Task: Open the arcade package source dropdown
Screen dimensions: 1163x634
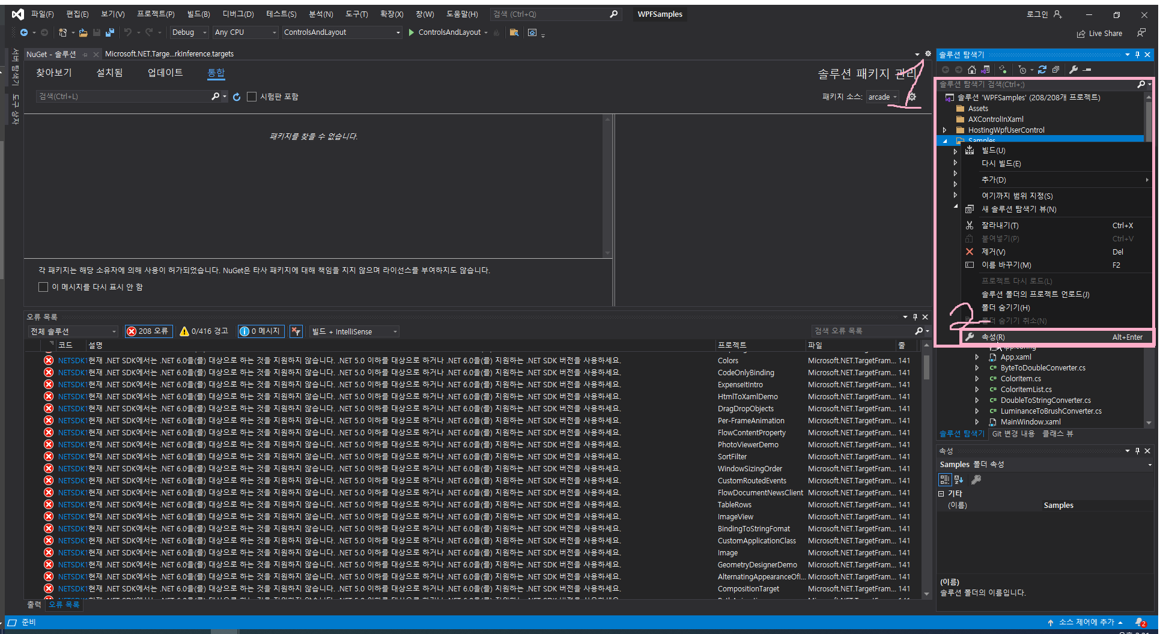Action: (883, 97)
